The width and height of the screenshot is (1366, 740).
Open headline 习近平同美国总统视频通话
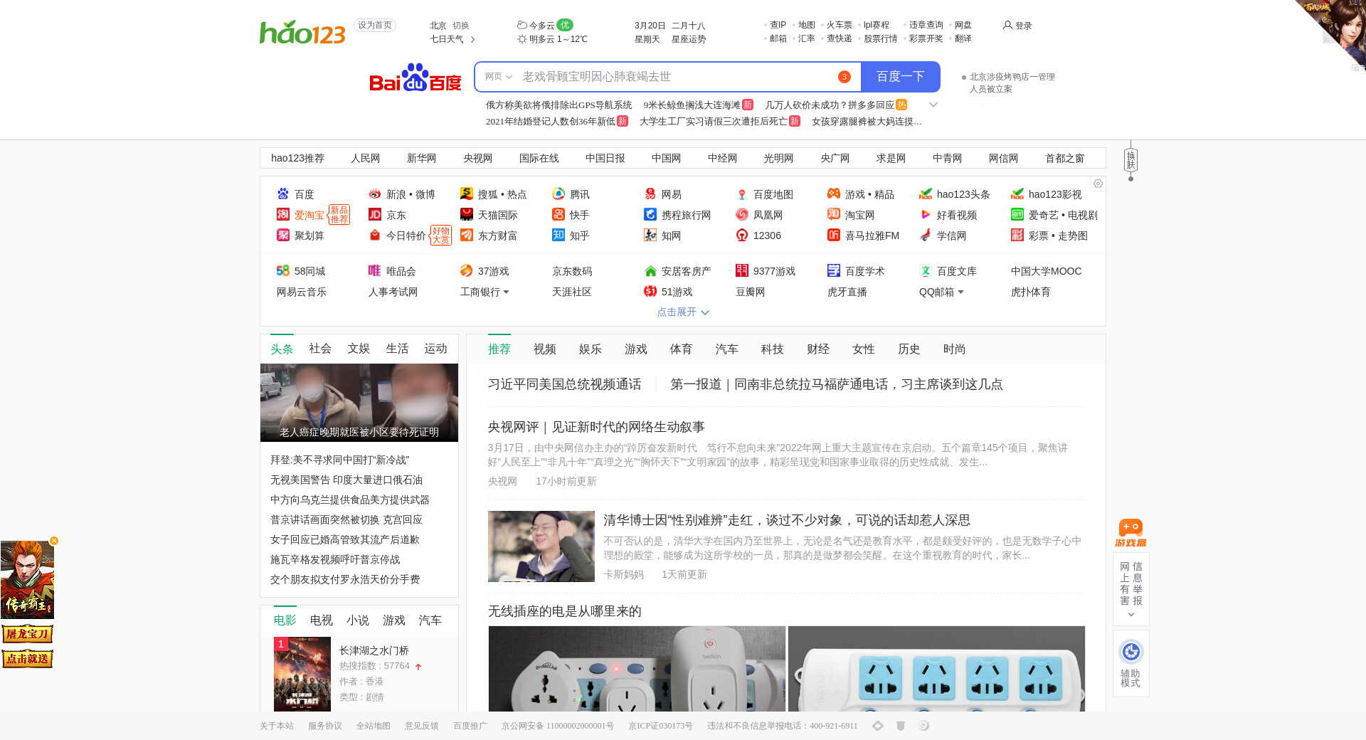click(x=564, y=384)
